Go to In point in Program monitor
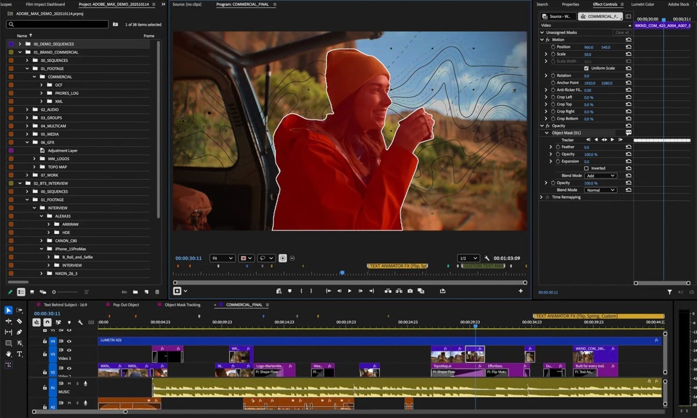697x418 pixels. [328, 291]
